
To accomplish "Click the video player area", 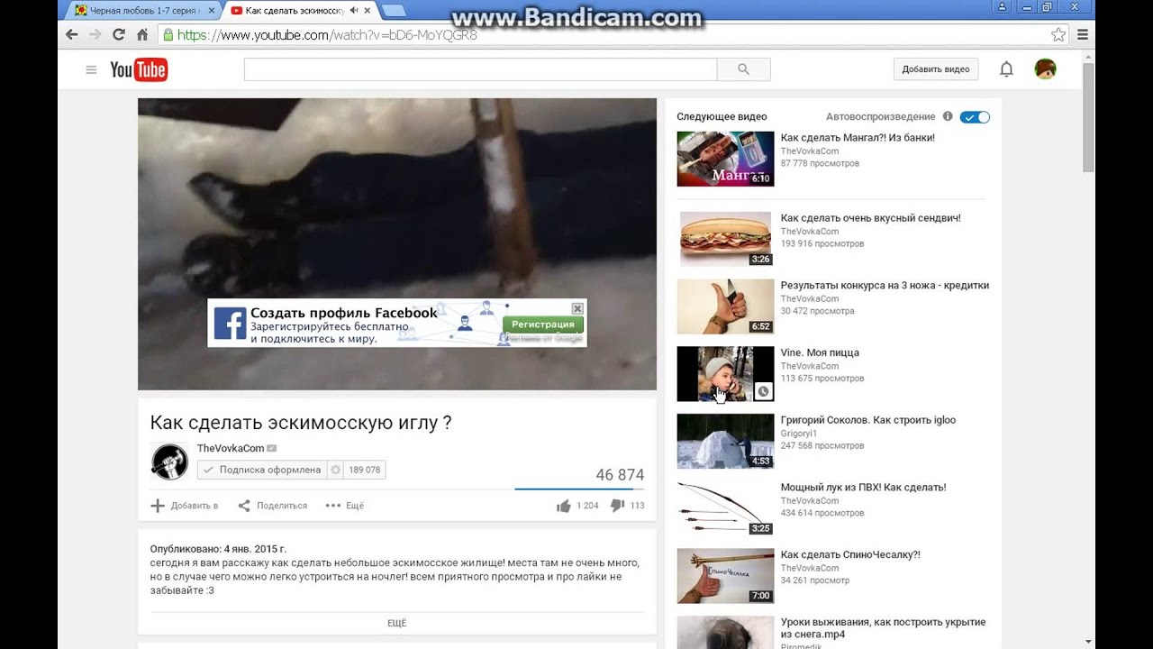I will click(397, 243).
